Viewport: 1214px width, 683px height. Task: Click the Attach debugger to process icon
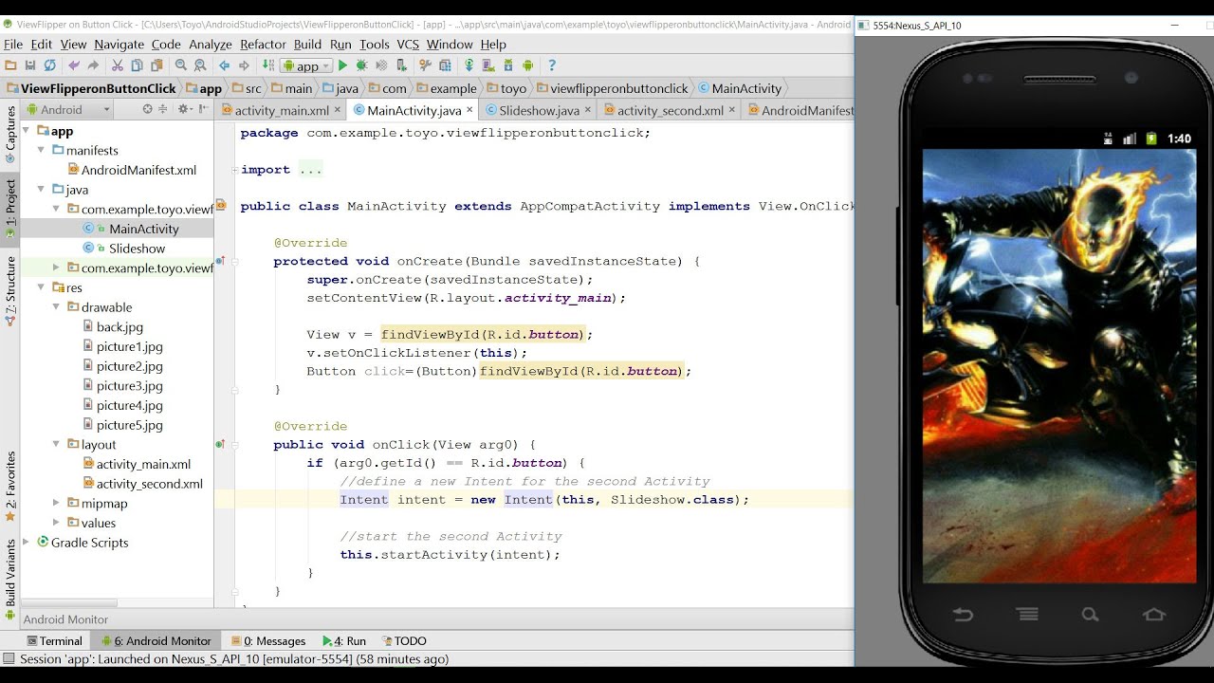[x=400, y=65]
